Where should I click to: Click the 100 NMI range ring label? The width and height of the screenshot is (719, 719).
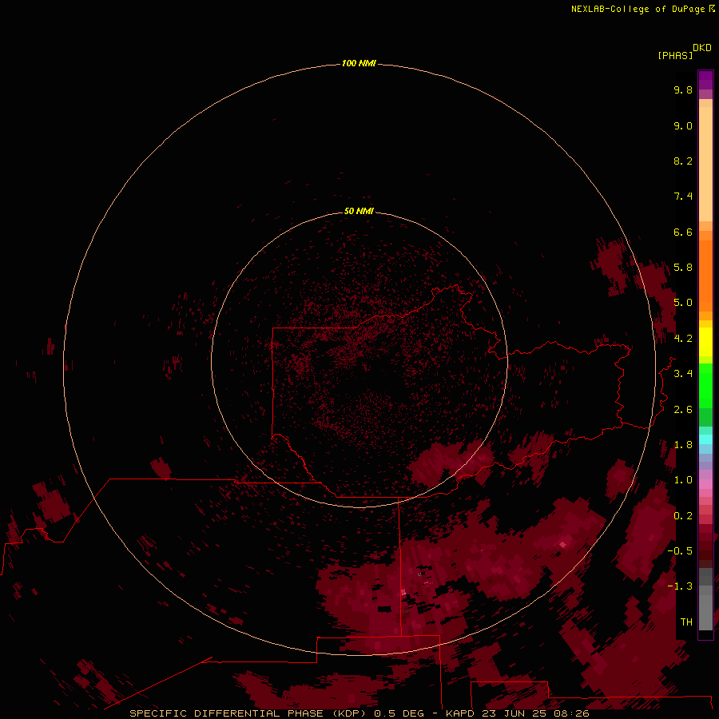pyautogui.click(x=359, y=63)
